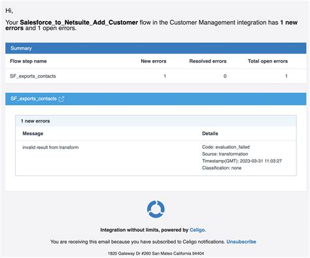Viewport: 310px width, 258px height.
Task: Click the Classification: none detail line
Action: pyautogui.click(x=222, y=168)
